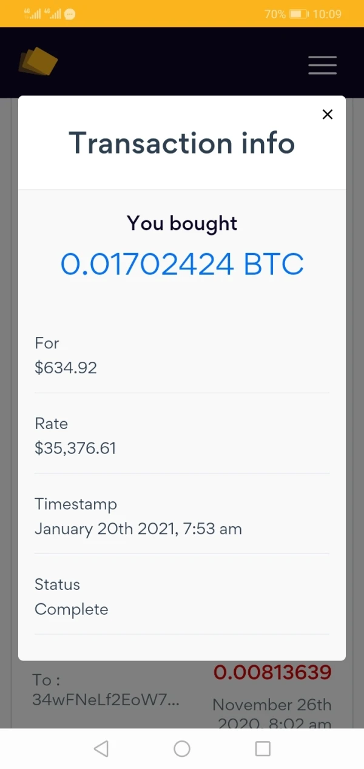
Task: Tap the 10:09 clock in status bar
Action: [327, 13]
